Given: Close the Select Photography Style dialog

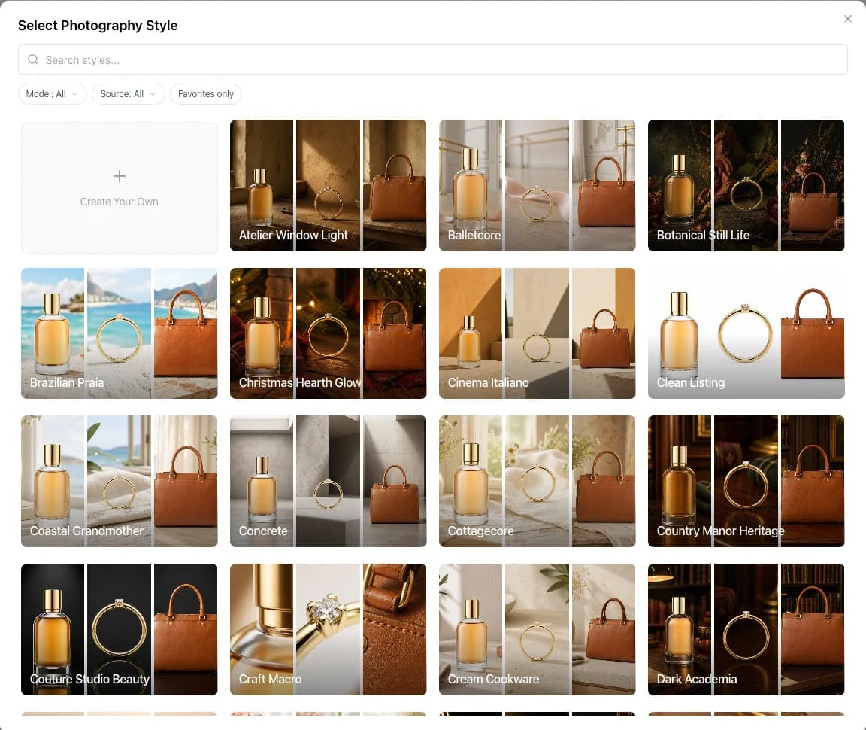Looking at the screenshot, I should 848,19.
